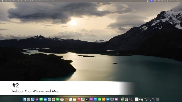Open Numbers app in the Dock
The width and height of the screenshot is (182, 102).
coord(100,99)
